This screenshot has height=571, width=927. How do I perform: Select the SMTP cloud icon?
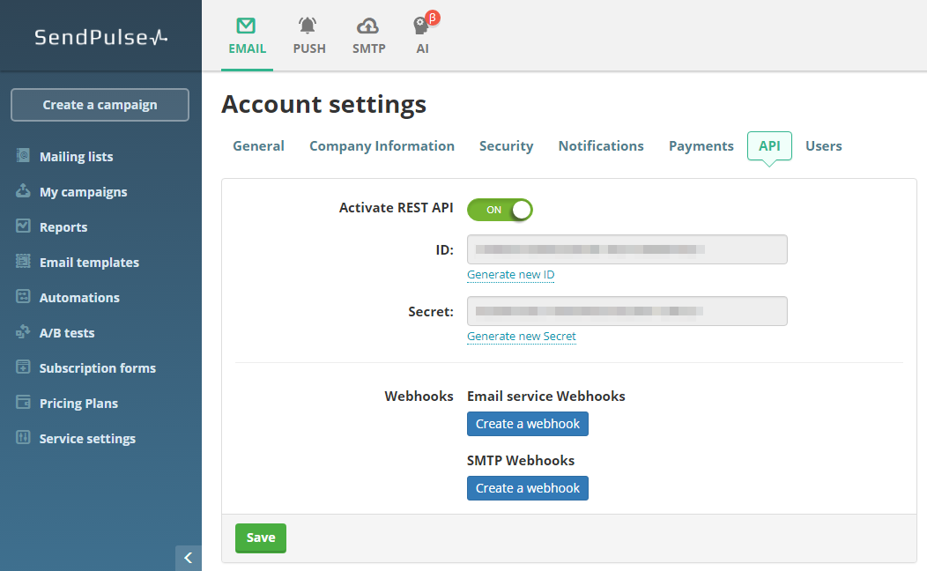(368, 26)
